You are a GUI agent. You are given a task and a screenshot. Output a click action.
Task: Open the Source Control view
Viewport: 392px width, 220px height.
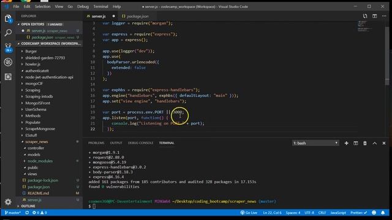point(8,47)
